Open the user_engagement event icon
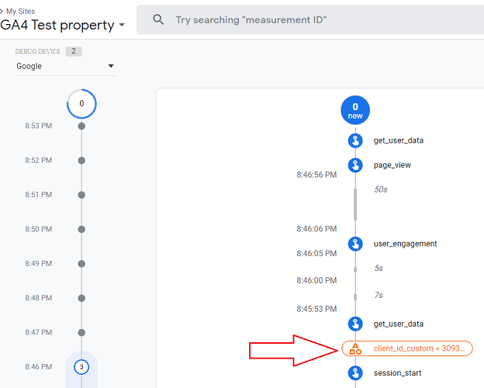This screenshot has width=484, height=388. pos(355,244)
